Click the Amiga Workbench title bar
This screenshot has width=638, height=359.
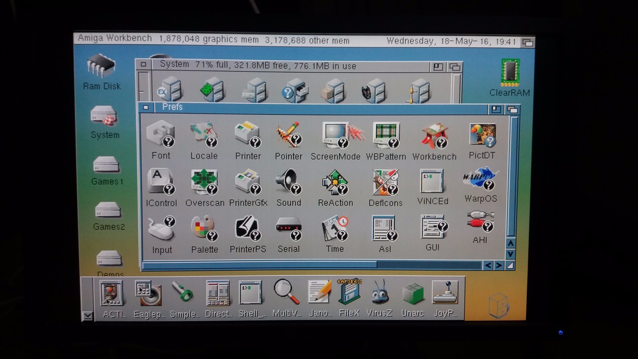(x=297, y=40)
